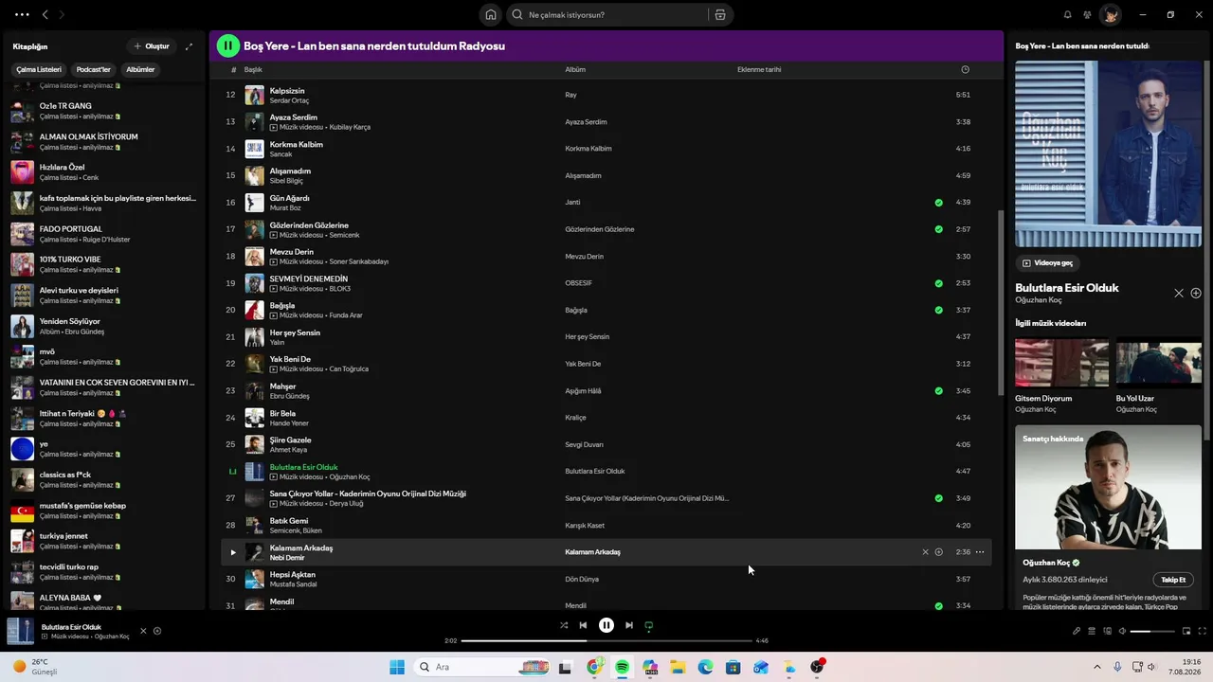The image size is (1213, 682).
Task: Skip to previous track in player bar
Action: 583,625
